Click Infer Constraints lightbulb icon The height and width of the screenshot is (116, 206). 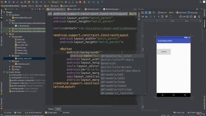point(154,16)
